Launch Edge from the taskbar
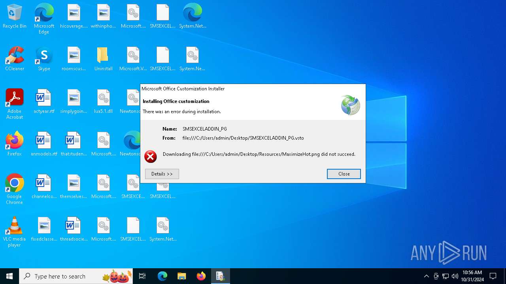This screenshot has width=506, height=284. pyautogui.click(x=162, y=276)
